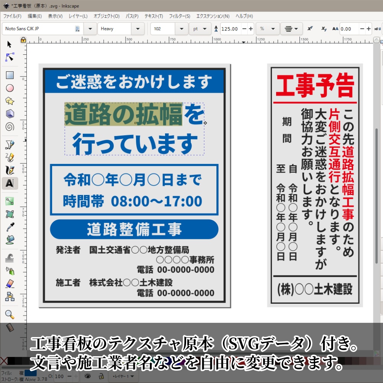Image resolution: width=383 pixels, height=383 pixels.
Task: Open the font size 102 dropdown
Action: 182,29
